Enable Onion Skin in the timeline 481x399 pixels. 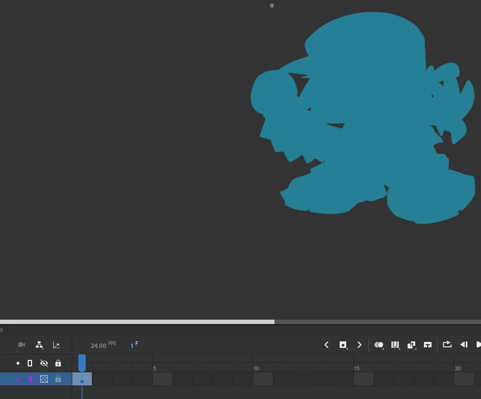pyautogui.click(x=379, y=345)
